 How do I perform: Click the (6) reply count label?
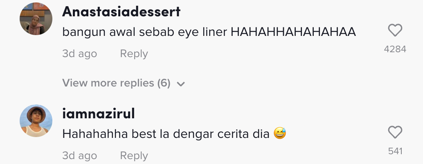(x=163, y=83)
